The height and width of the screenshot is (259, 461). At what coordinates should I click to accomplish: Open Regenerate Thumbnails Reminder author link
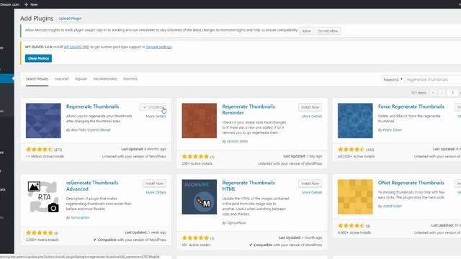coord(237,142)
